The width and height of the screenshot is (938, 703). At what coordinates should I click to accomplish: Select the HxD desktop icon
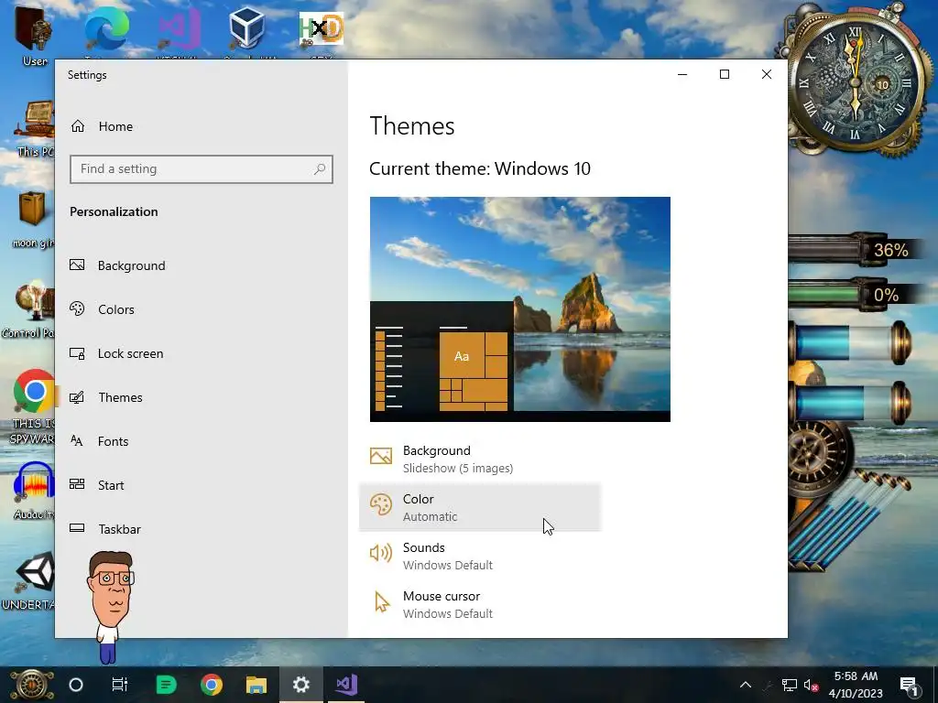pyautogui.click(x=322, y=30)
